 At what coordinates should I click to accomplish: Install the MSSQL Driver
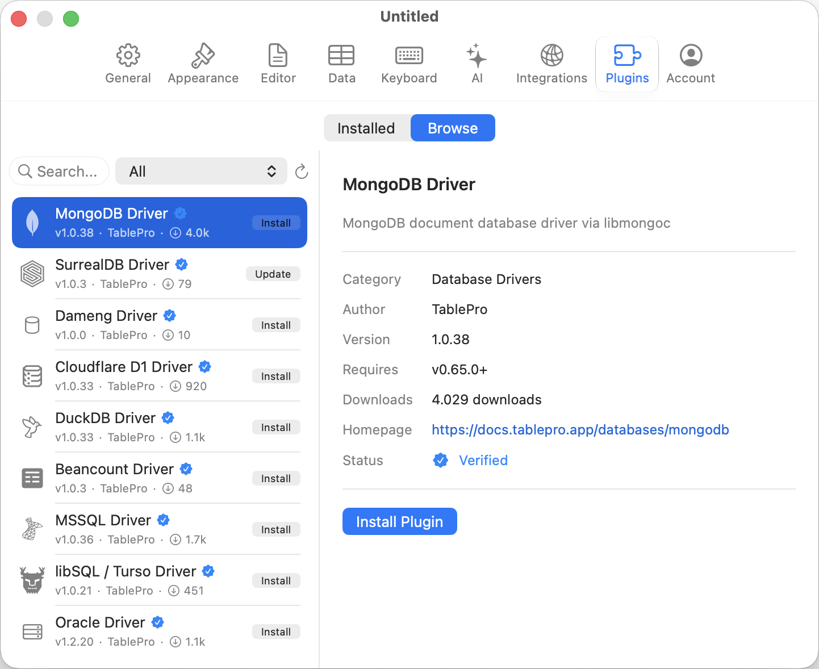(x=276, y=529)
